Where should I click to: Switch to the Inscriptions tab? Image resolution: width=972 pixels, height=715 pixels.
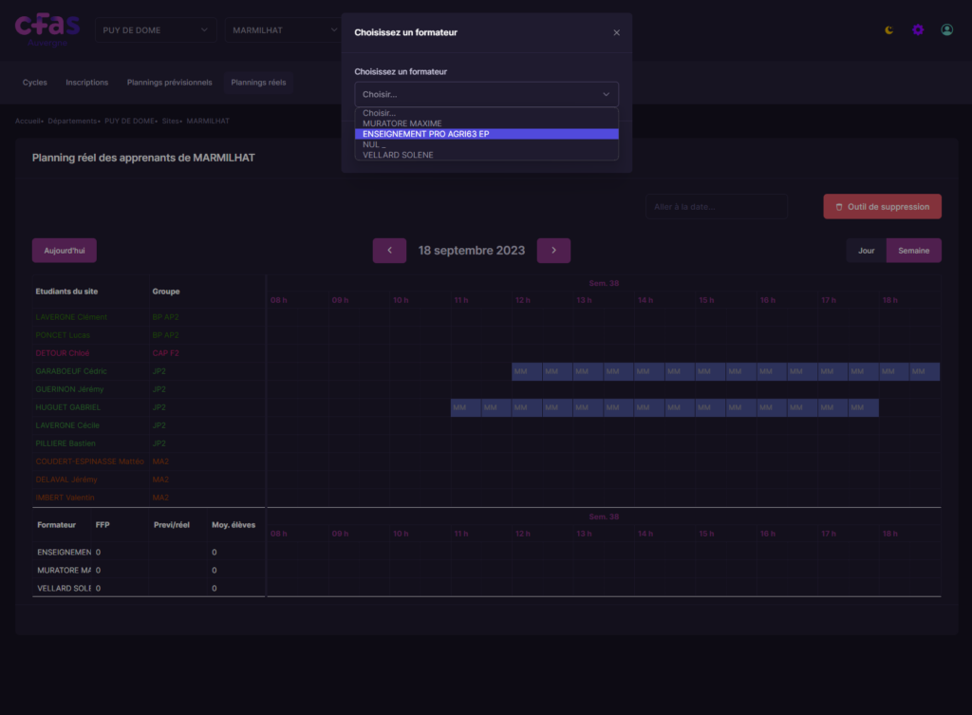pos(86,83)
